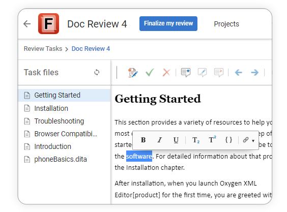Screen dimensions: 287x212
Task: Accept change with green checkmark
Action: coord(150,72)
